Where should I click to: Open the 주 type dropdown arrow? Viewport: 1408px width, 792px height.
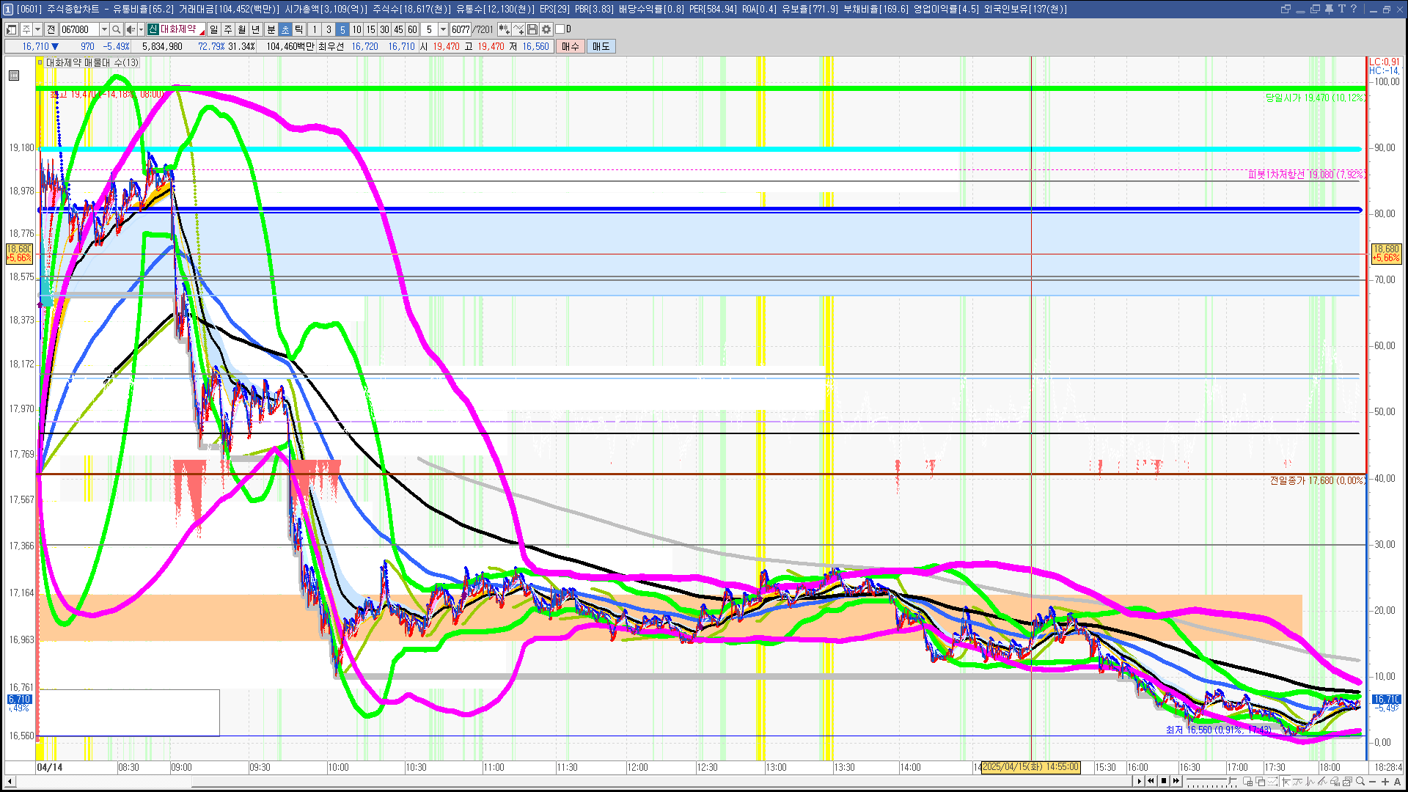pos(37,29)
